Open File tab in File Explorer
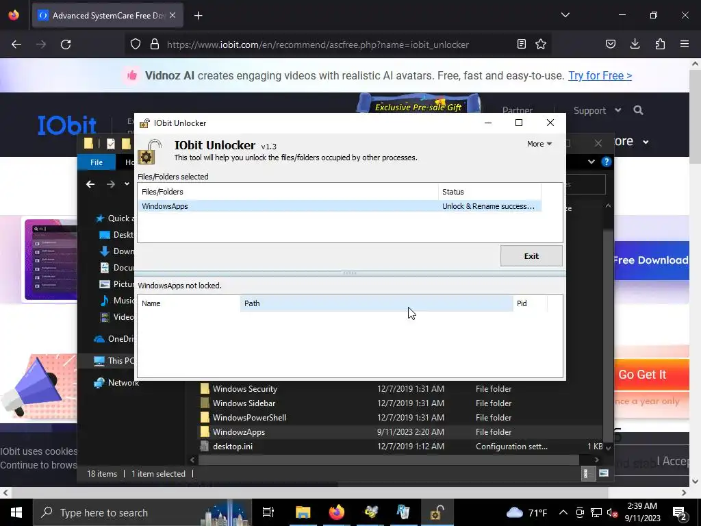 coord(97,162)
